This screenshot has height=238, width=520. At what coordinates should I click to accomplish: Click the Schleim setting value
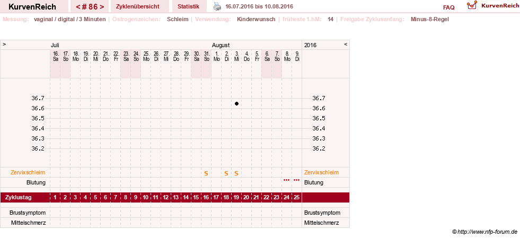pyautogui.click(x=178, y=19)
